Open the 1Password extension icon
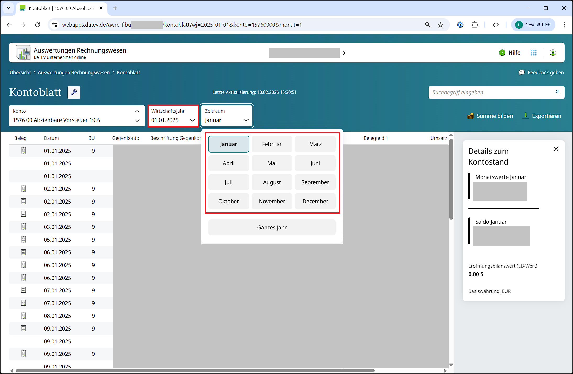This screenshot has height=374, width=573. click(x=460, y=25)
